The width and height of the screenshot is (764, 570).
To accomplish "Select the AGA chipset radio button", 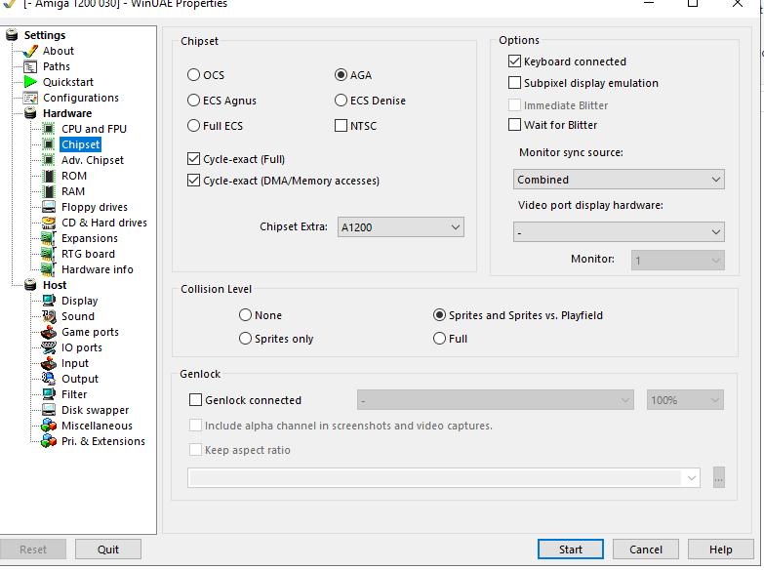I will (341, 75).
